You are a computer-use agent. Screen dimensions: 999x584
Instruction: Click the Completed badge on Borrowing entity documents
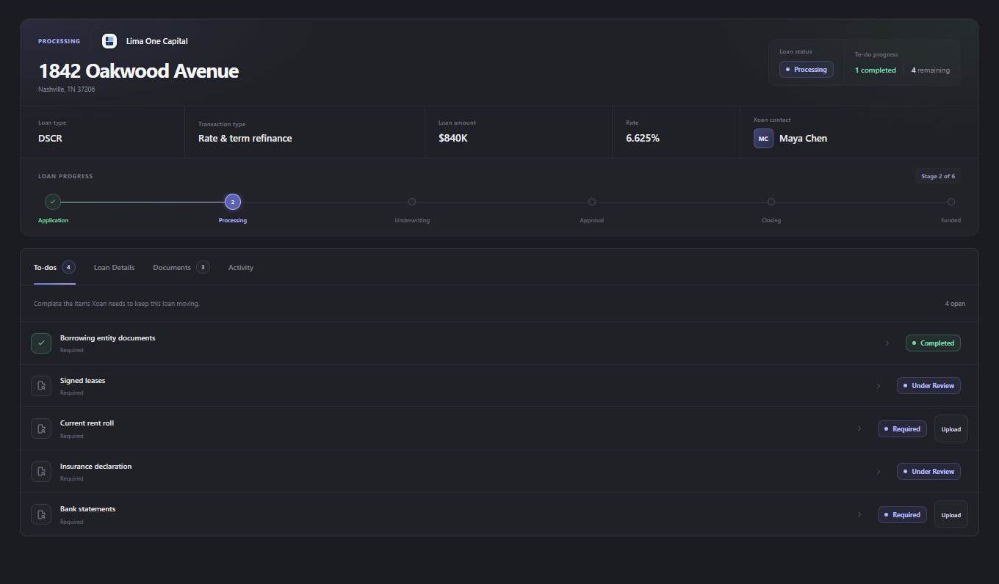click(x=933, y=343)
